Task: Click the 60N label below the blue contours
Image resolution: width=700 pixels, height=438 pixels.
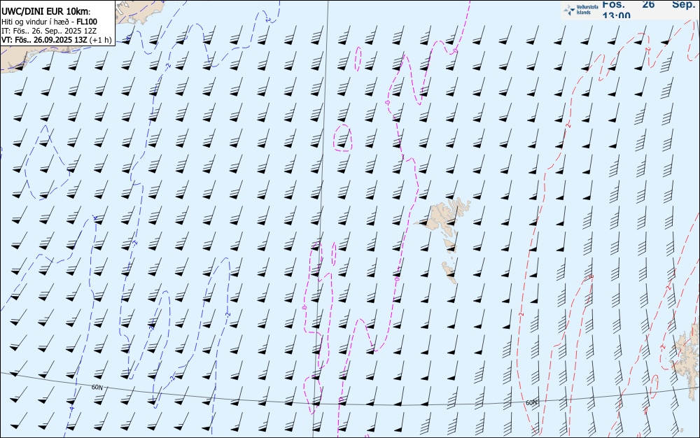Action: 97,387
